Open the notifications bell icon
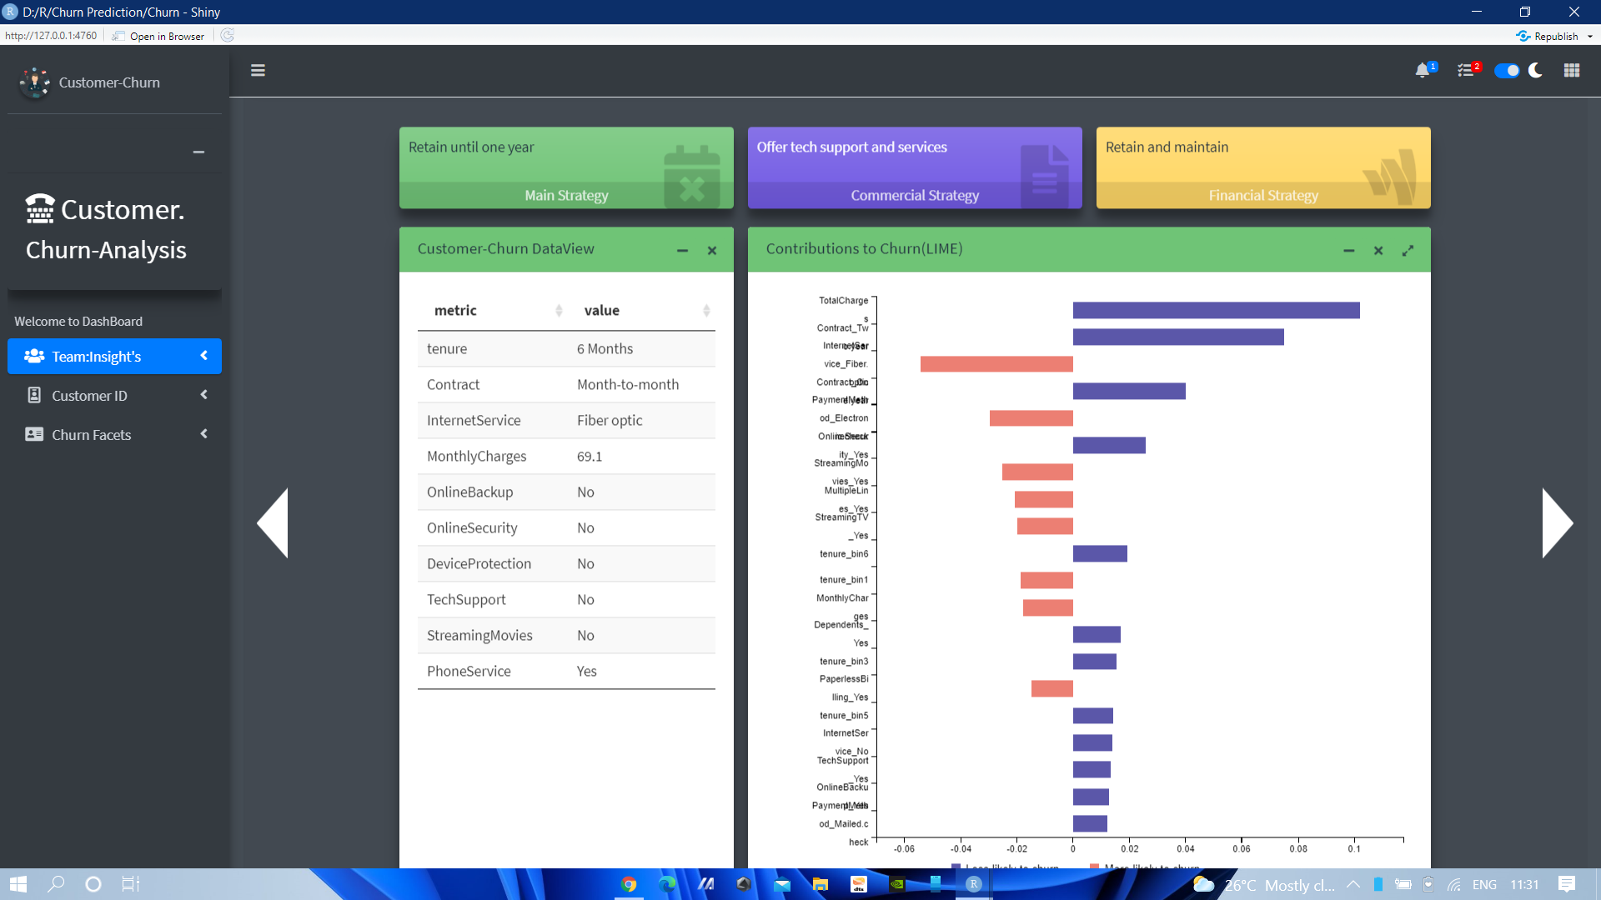 (x=1423, y=71)
